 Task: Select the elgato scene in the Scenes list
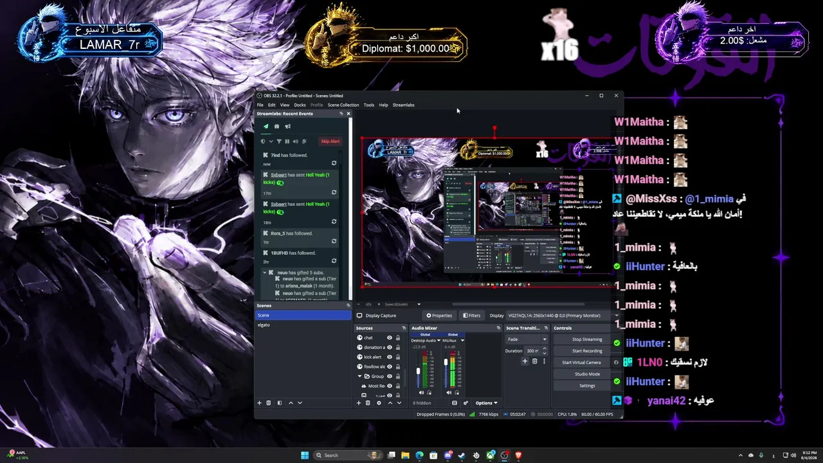click(303, 325)
